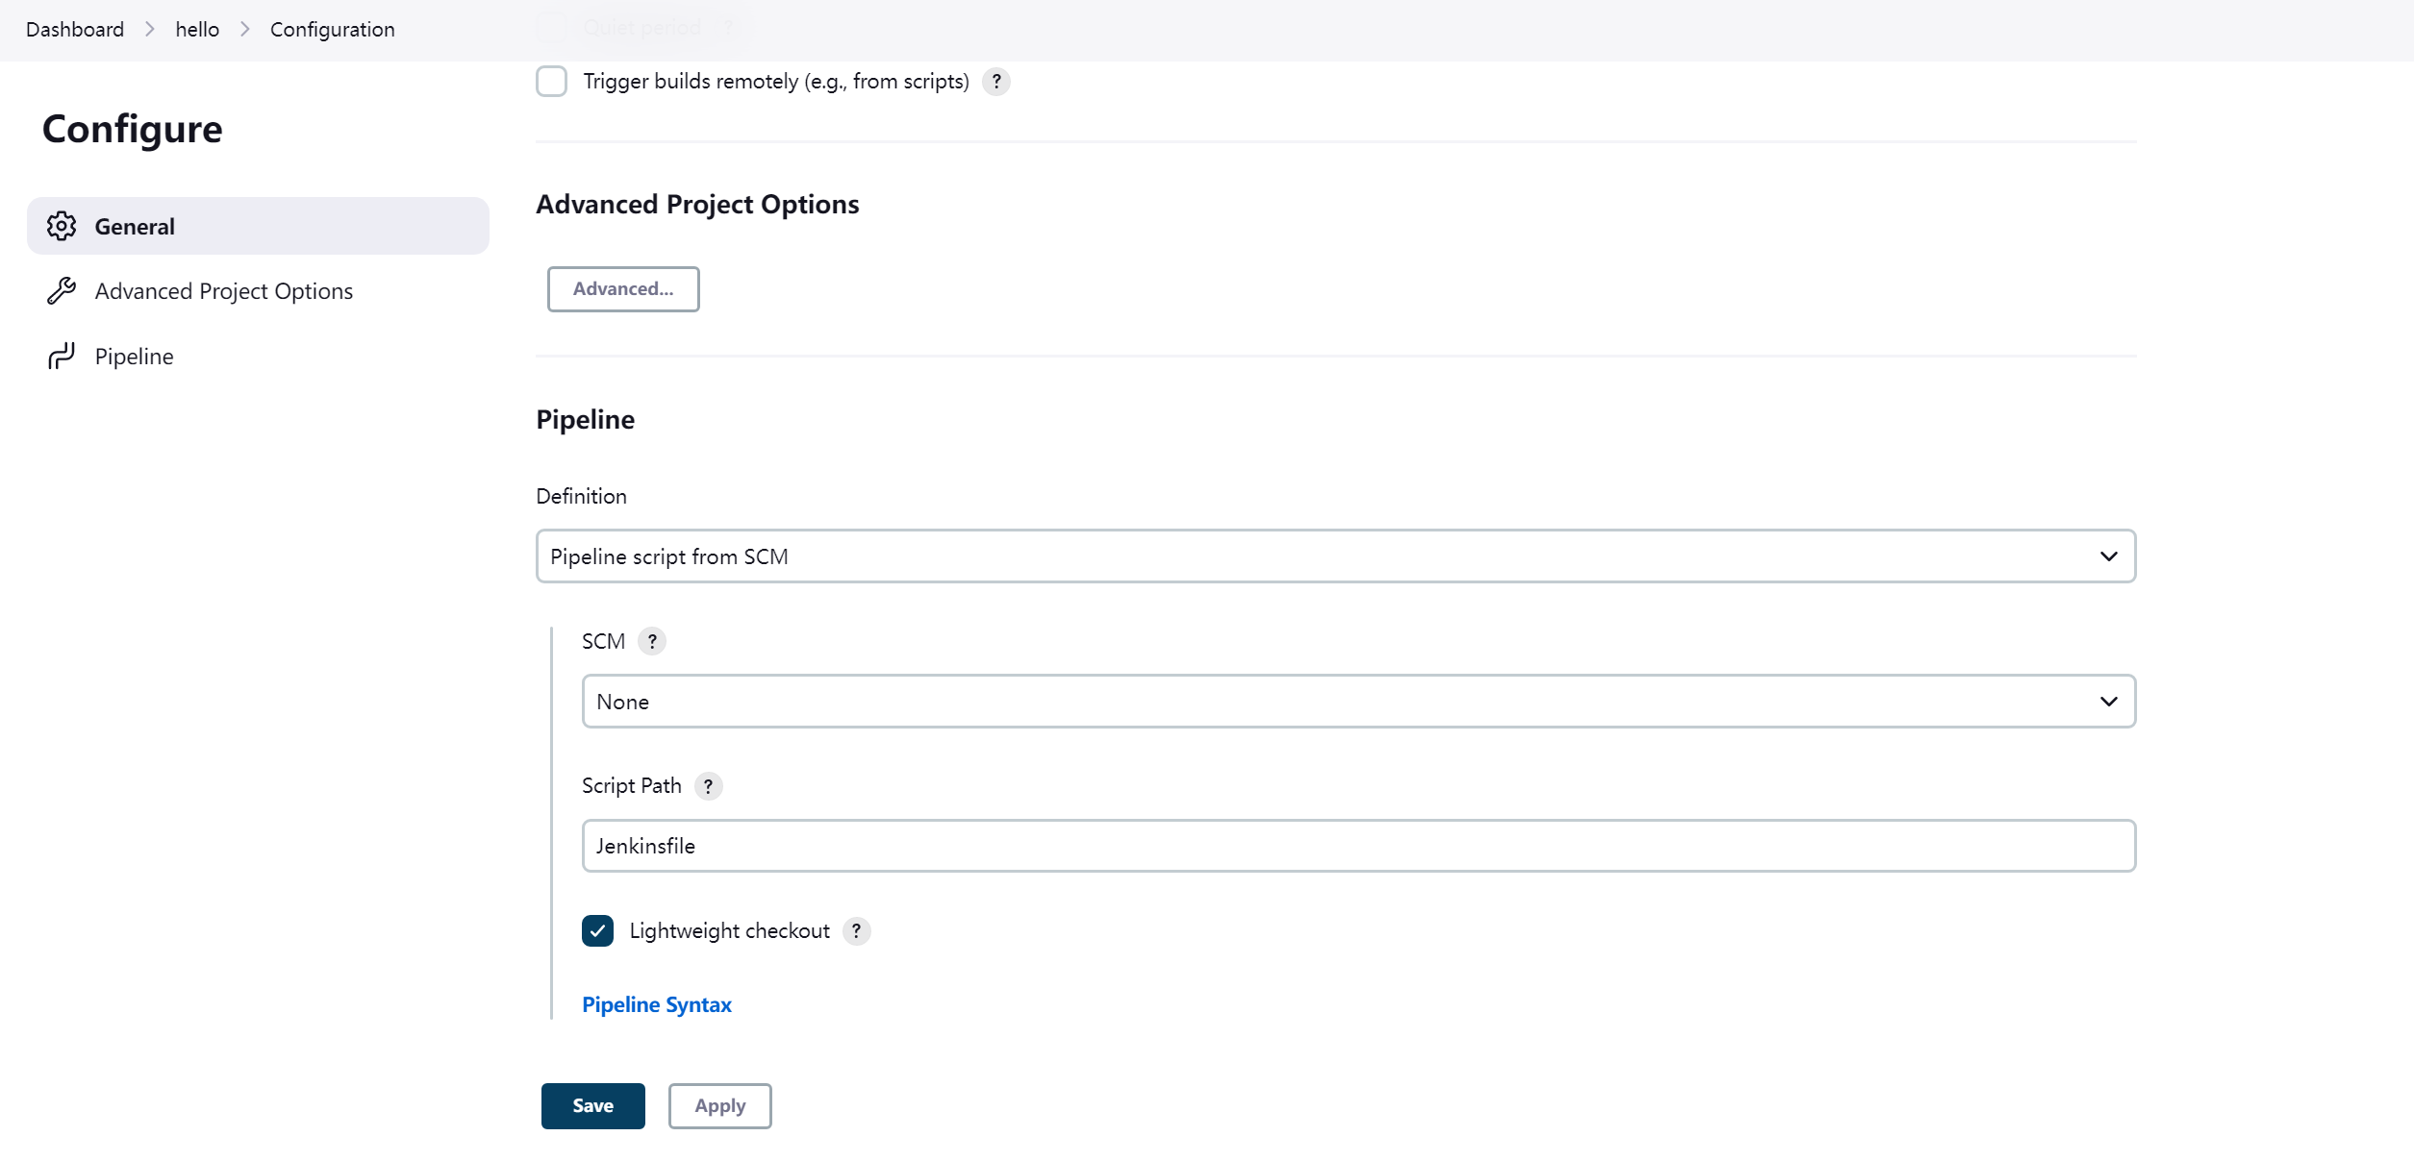Click the Pipeline section heading
The height and width of the screenshot is (1161, 2414).
point(585,420)
